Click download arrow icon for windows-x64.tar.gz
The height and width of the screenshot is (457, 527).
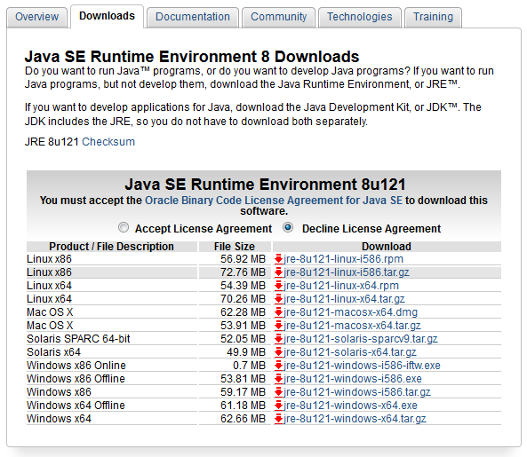tap(278, 419)
